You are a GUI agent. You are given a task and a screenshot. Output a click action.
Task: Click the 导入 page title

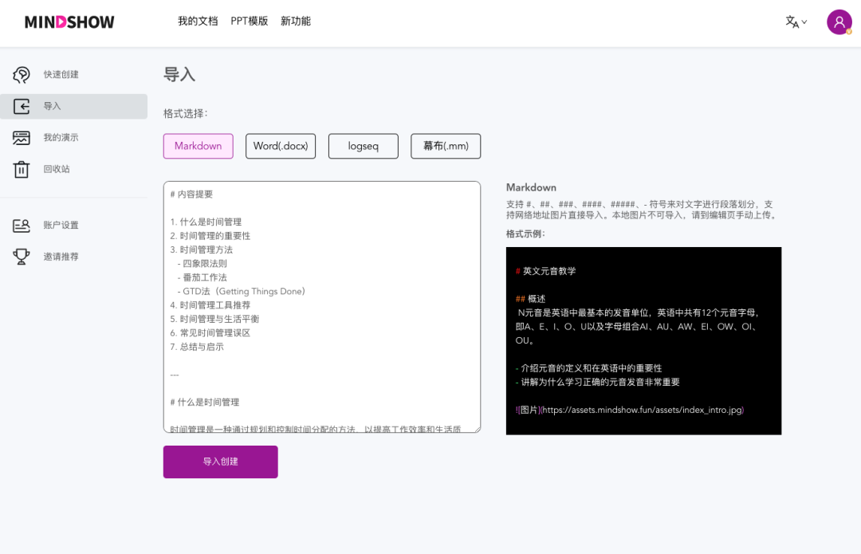click(x=179, y=75)
